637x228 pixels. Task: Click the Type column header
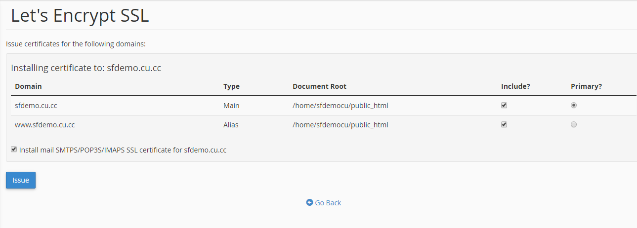pyautogui.click(x=231, y=86)
